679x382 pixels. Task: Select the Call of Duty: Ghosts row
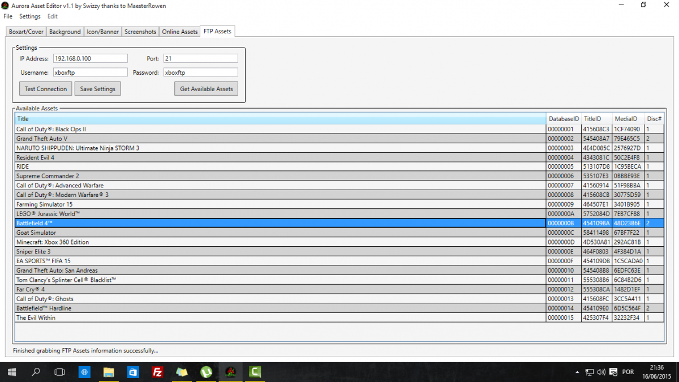coord(339,299)
